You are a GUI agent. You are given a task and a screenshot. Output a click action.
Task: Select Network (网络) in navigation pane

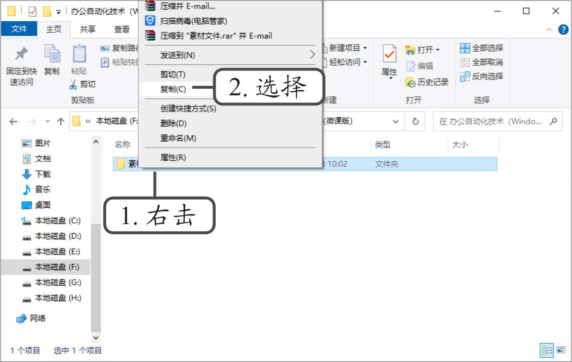tap(31, 318)
